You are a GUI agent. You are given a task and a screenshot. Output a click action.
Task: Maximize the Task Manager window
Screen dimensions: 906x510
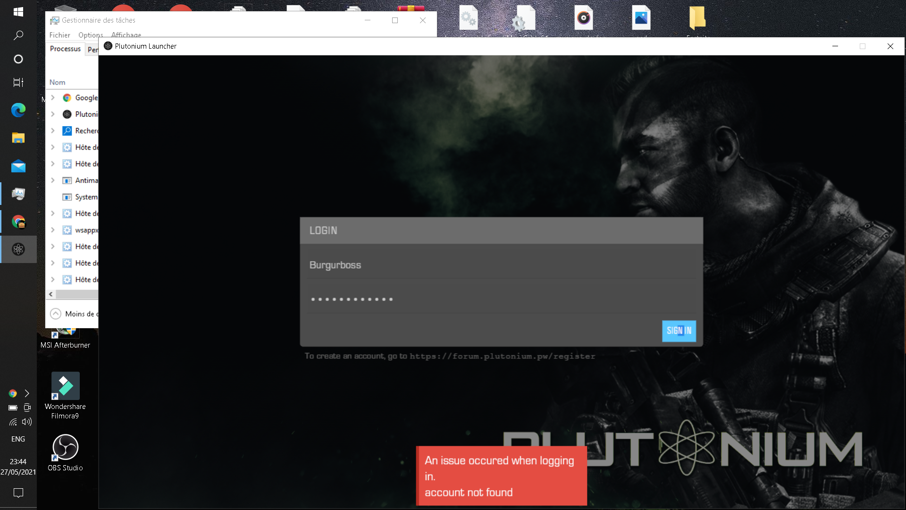(x=395, y=20)
